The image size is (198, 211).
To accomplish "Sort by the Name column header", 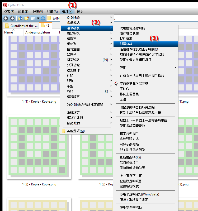I will click(x=13, y=32).
